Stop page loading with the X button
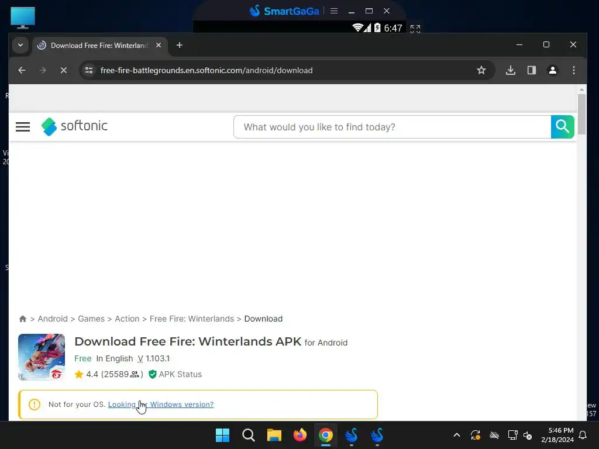Image resolution: width=599 pixels, height=449 pixels. (x=64, y=70)
